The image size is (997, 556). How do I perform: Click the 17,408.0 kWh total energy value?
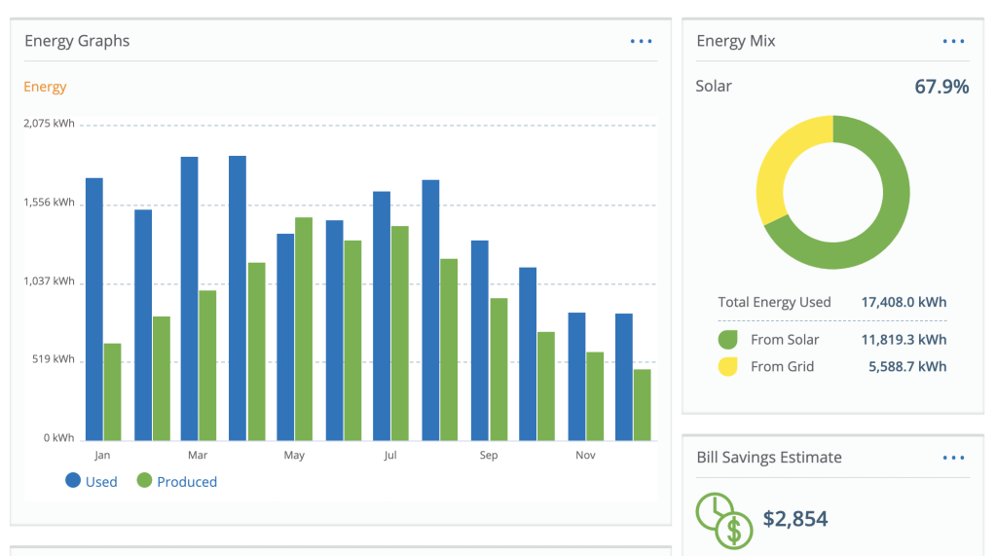point(904,302)
